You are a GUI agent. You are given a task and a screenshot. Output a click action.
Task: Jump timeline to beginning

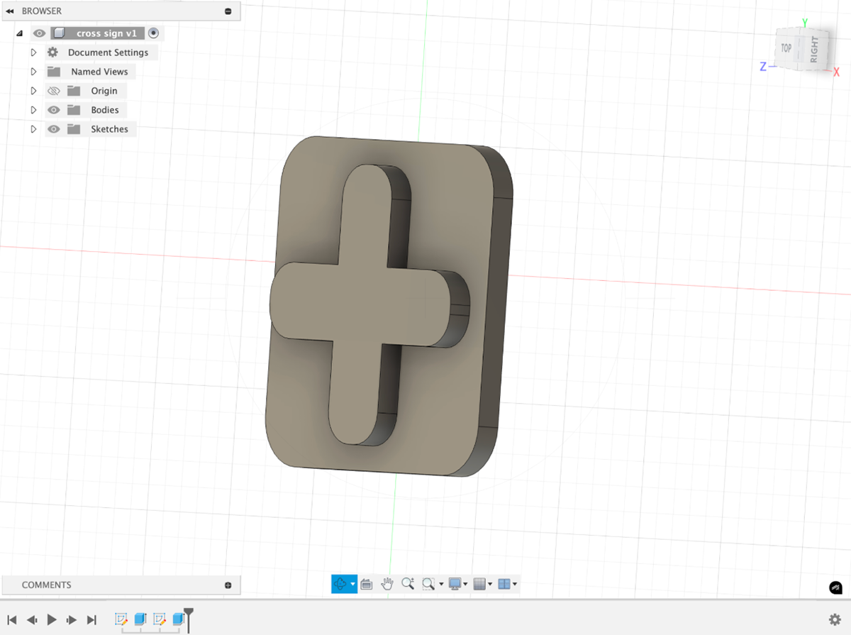click(x=12, y=619)
